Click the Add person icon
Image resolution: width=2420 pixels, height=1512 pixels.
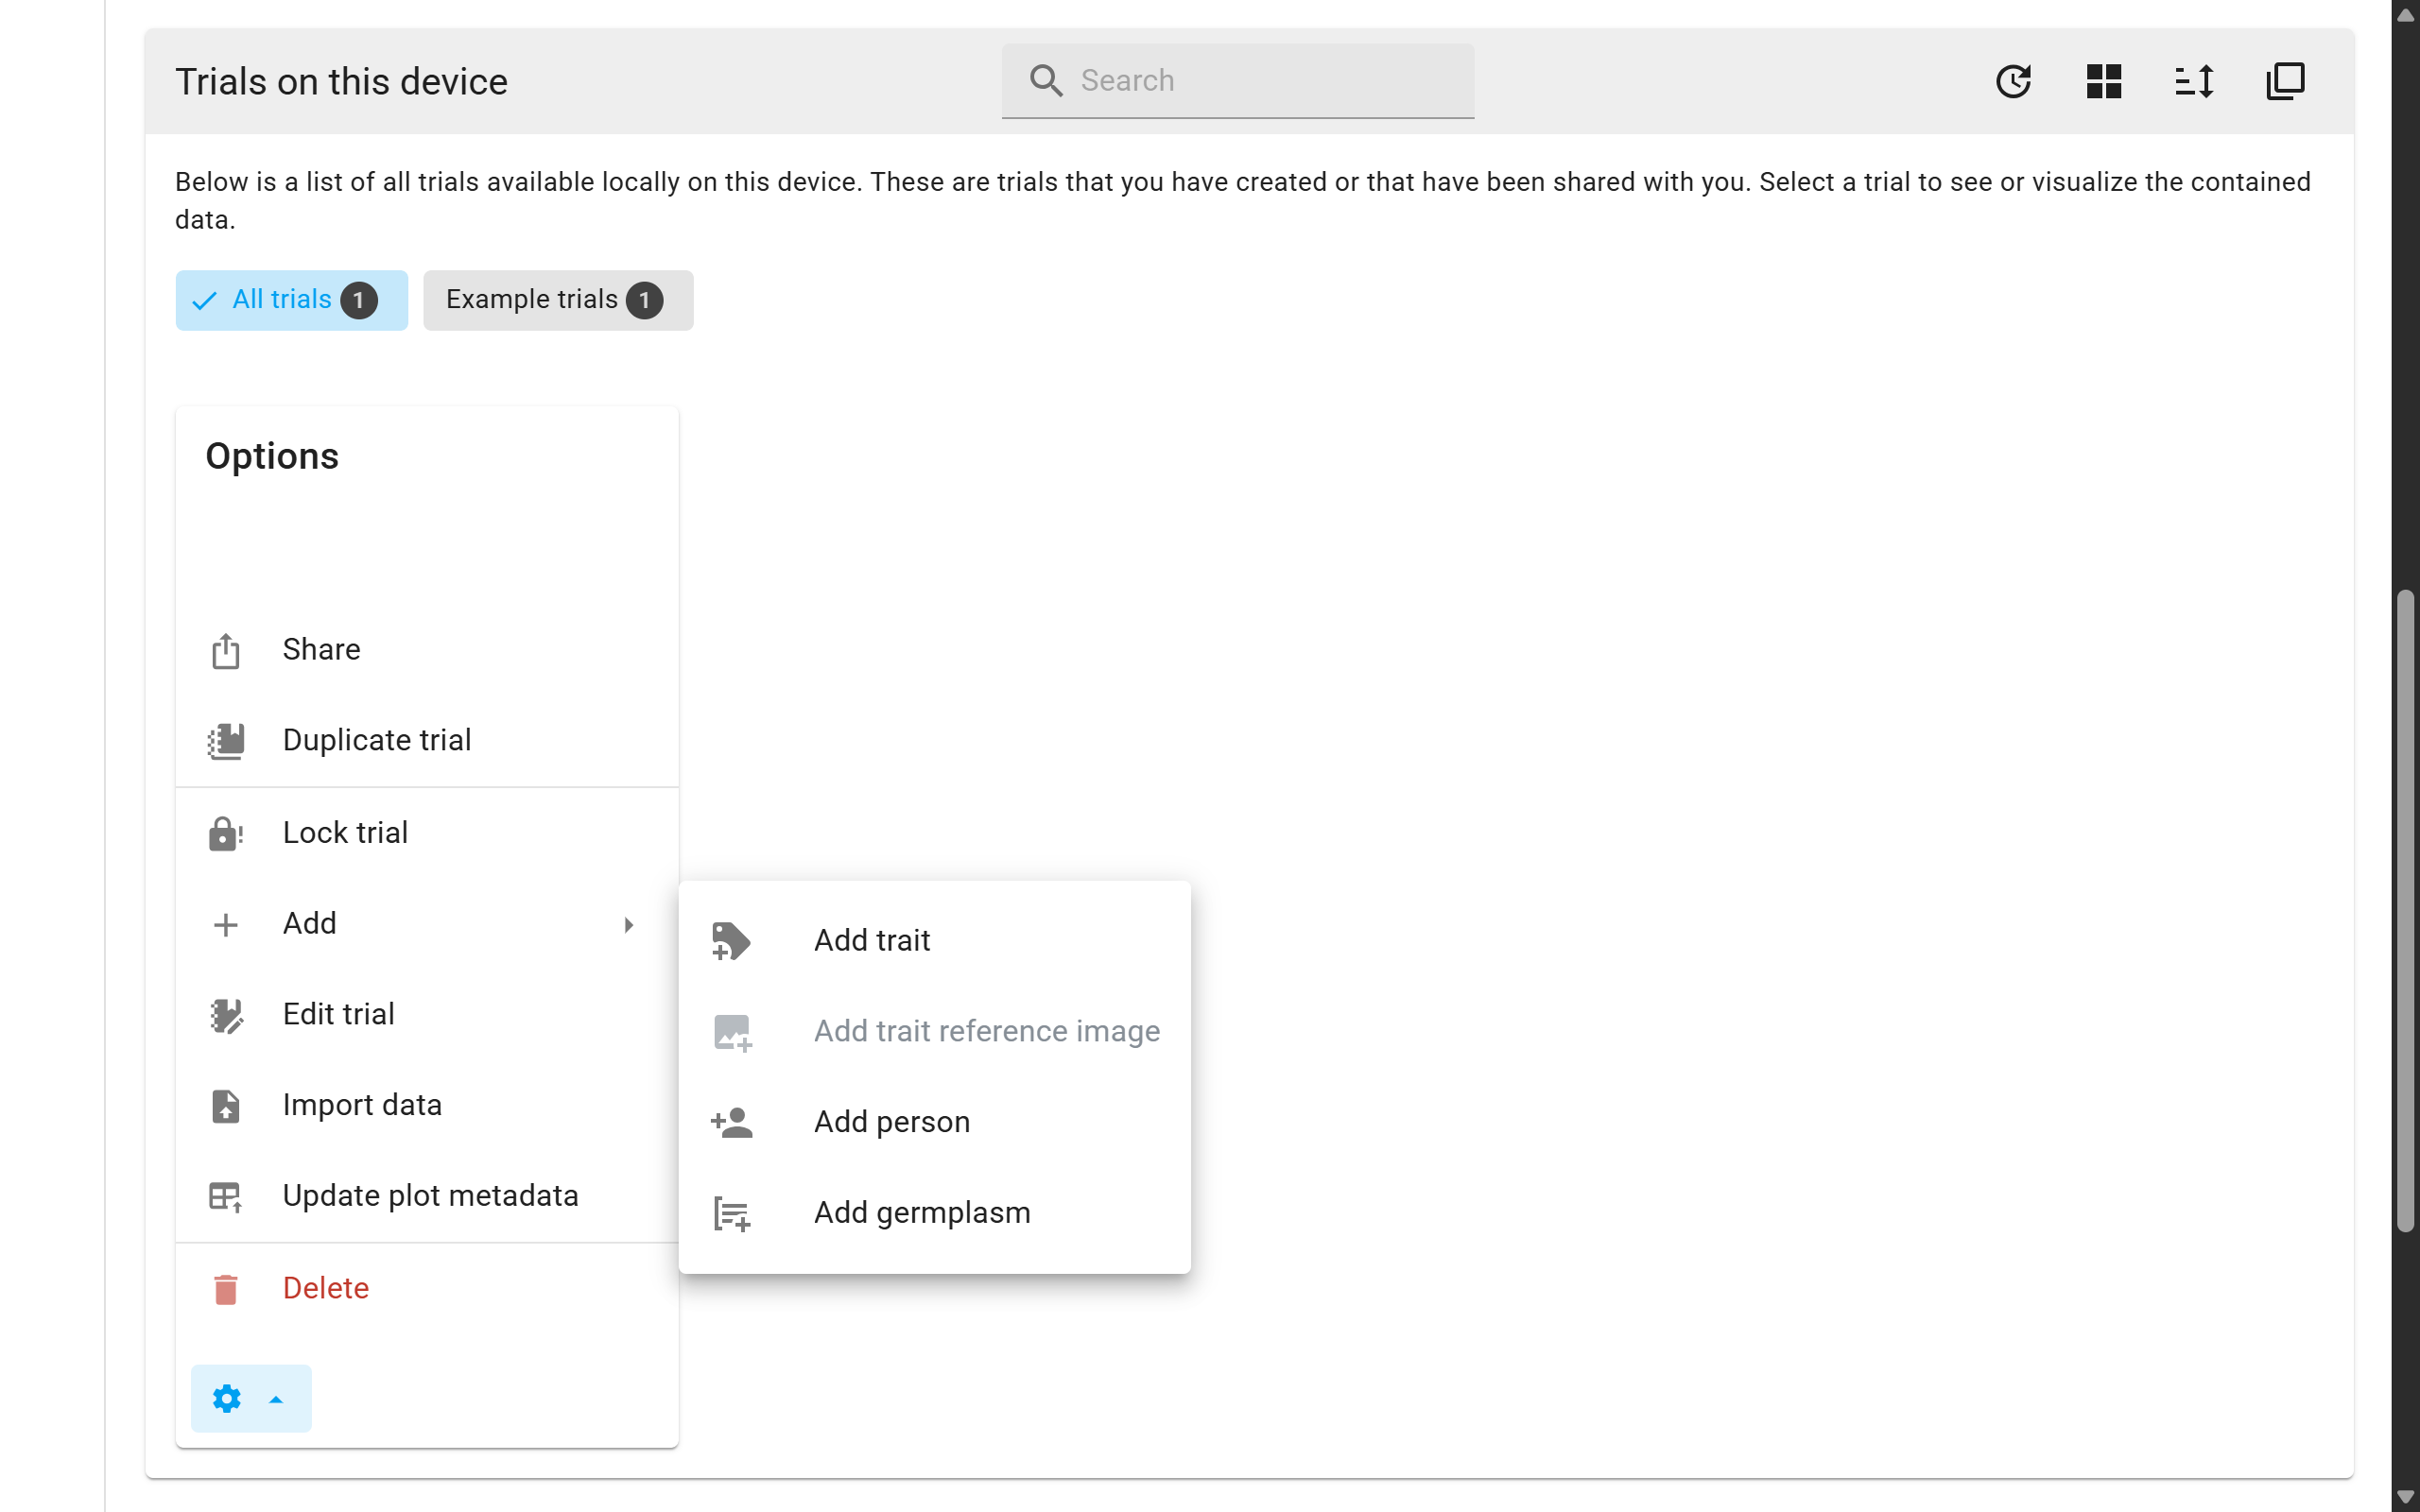732,1122
